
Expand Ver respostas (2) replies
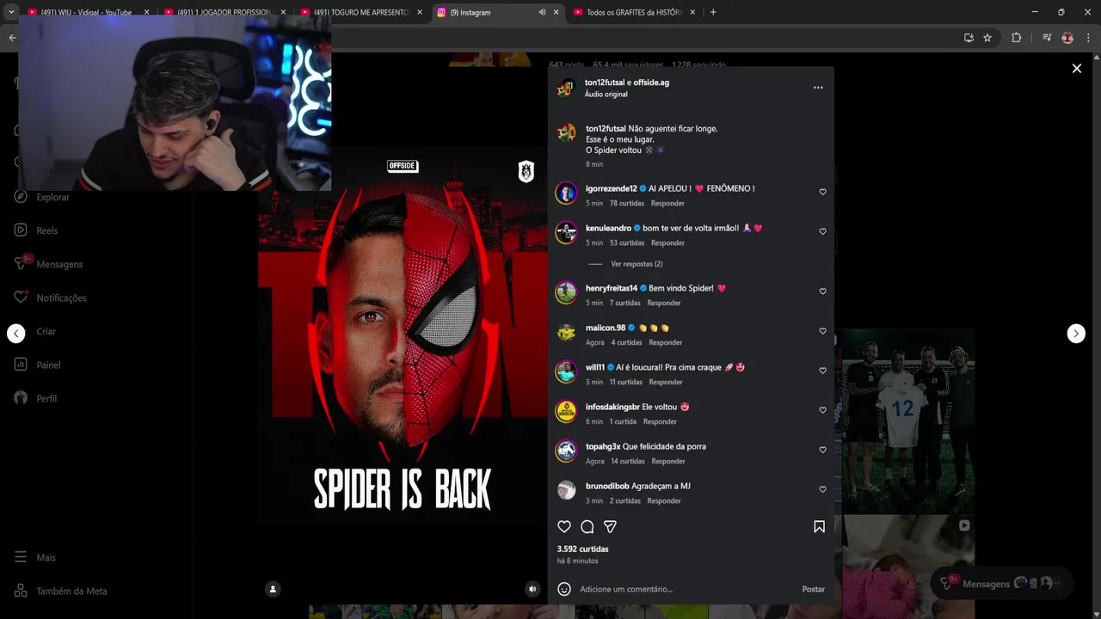point(636,264)
